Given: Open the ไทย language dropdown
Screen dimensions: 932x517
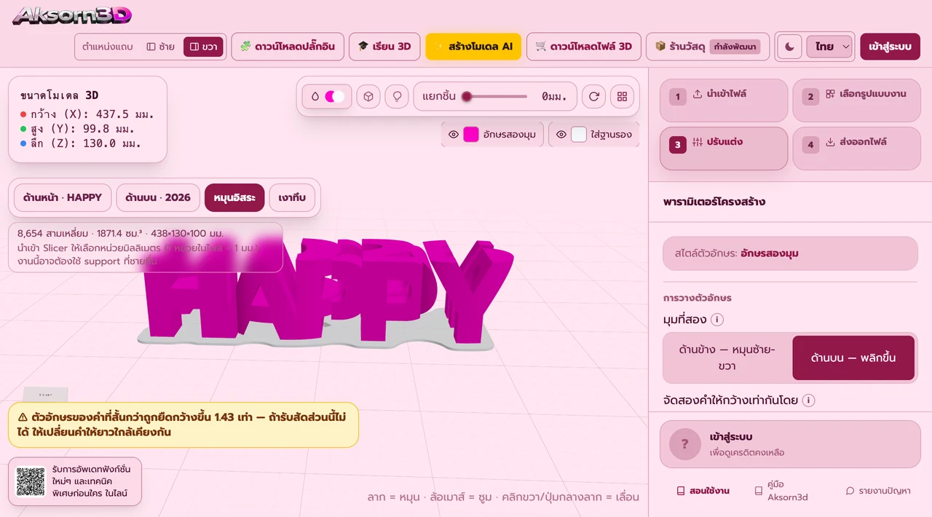Looking at the screenshot, I should [829, 47].
